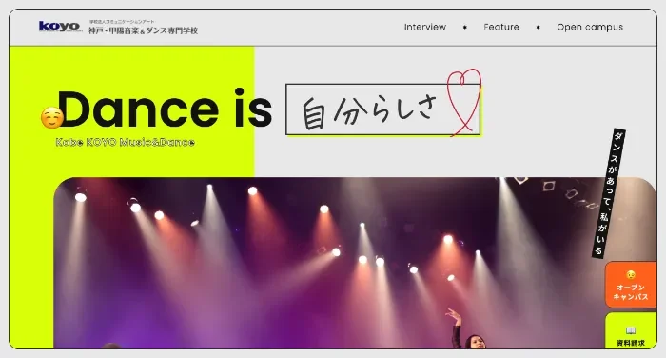This screenshot has height=358, width=666.
Task: Click the small 学校法人 text above school name
Action: pos(122,21)
